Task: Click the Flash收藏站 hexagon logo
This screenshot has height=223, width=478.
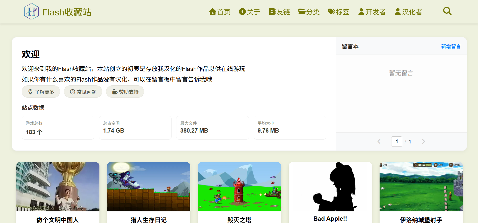Action: pyautogui.click(x=32, y=12)
